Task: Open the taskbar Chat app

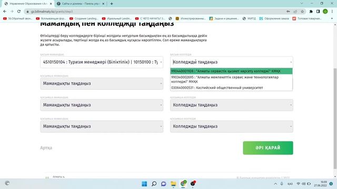Action: (164, 184)
